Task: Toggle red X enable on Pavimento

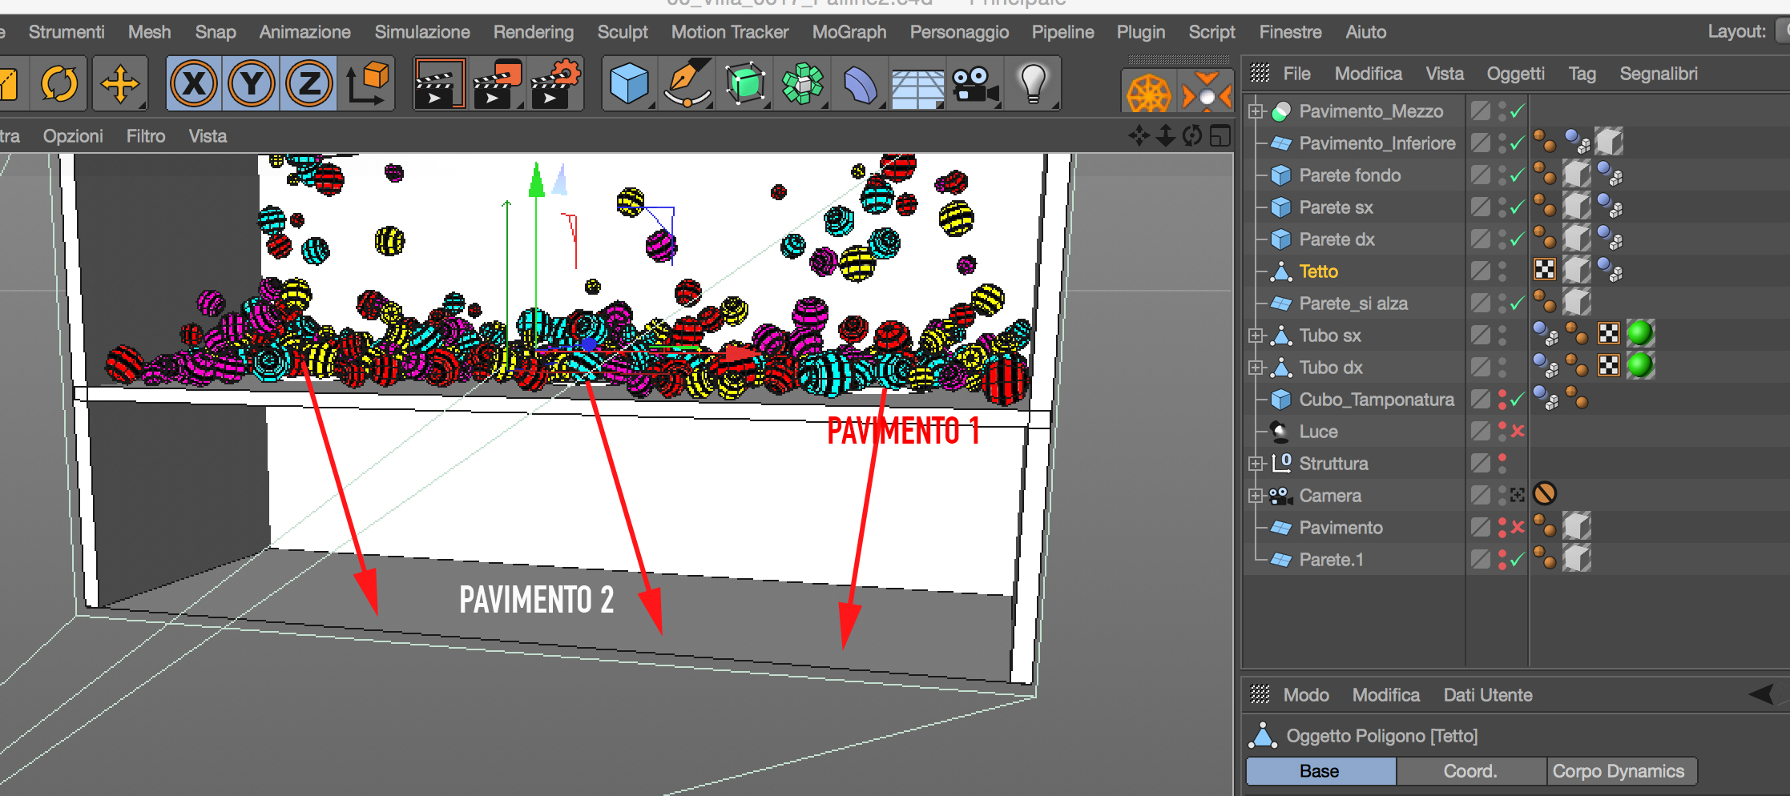Action: (1517, 528)
